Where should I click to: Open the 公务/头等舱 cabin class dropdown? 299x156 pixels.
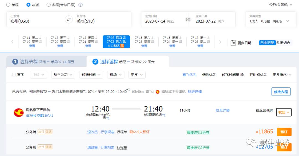pyautogui.click(x=280, y=5)
